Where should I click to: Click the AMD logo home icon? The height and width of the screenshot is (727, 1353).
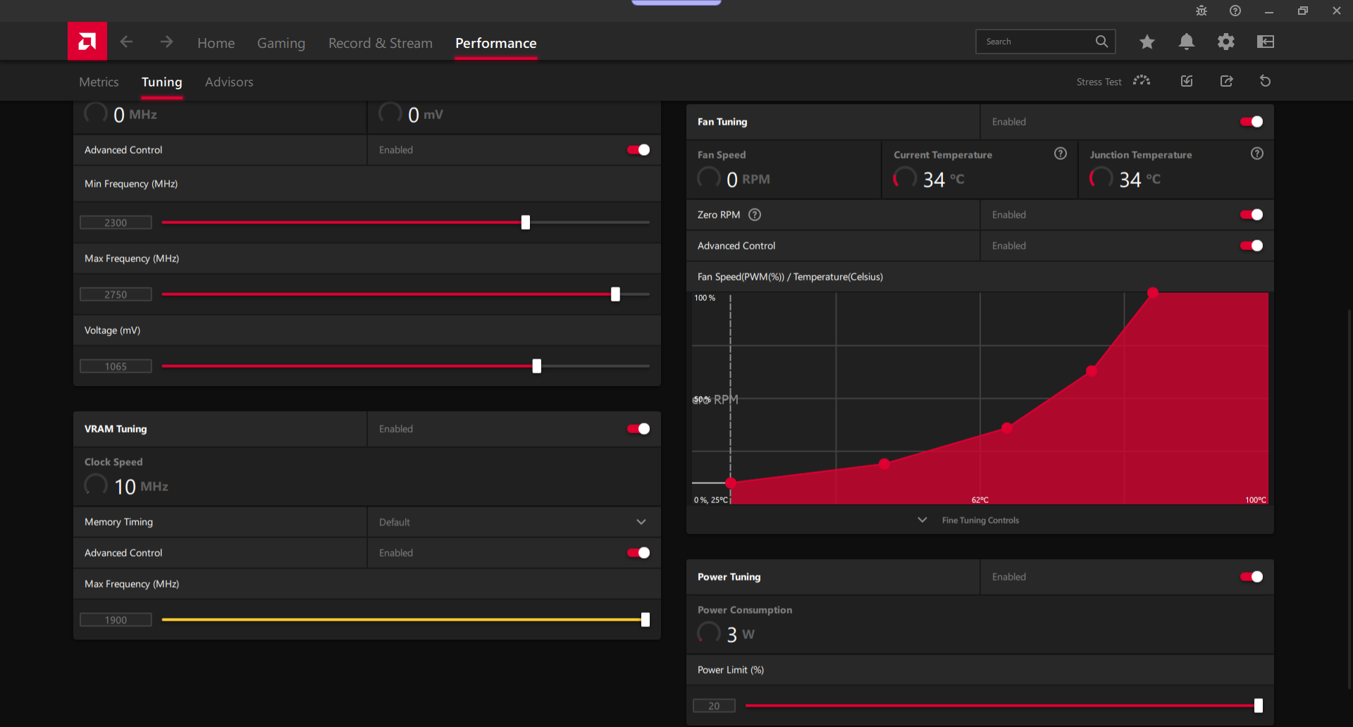[87, 42]
